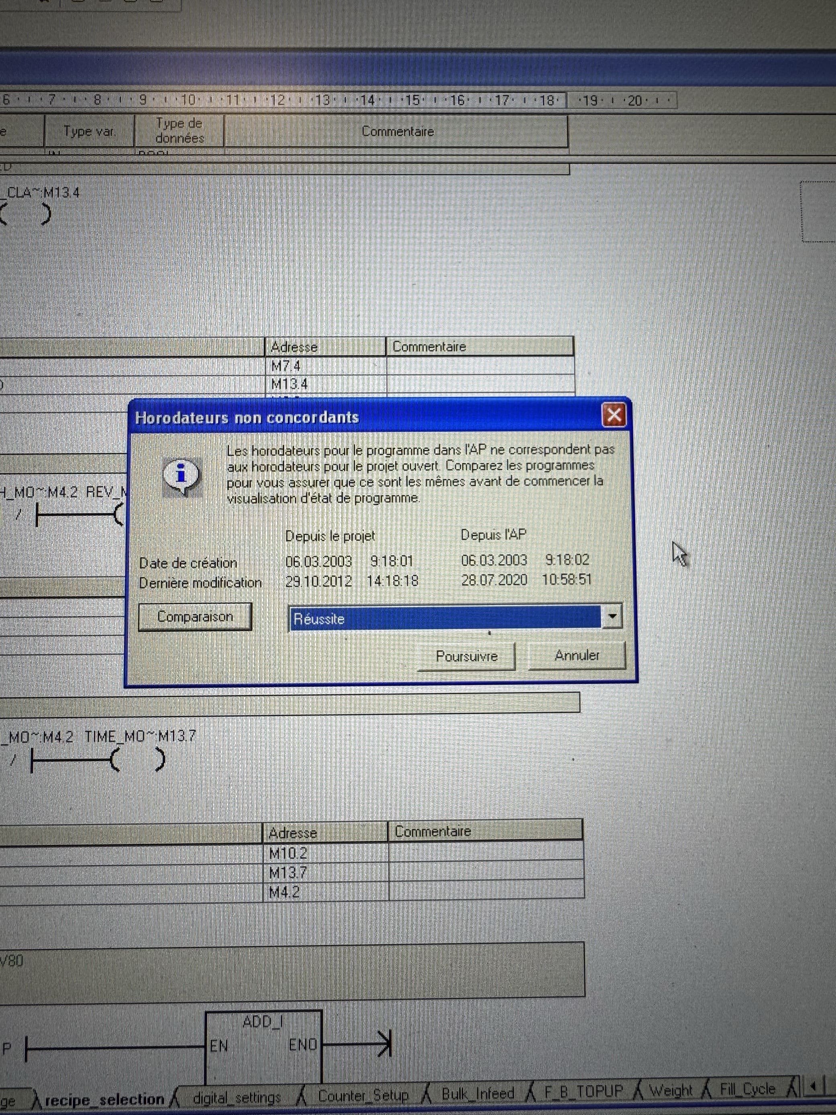The width and height of the screenshot is (836, 1115).
Task: Click Annuler to cancel the dialog
Action: pyautogui.click(x=577, y=655)
